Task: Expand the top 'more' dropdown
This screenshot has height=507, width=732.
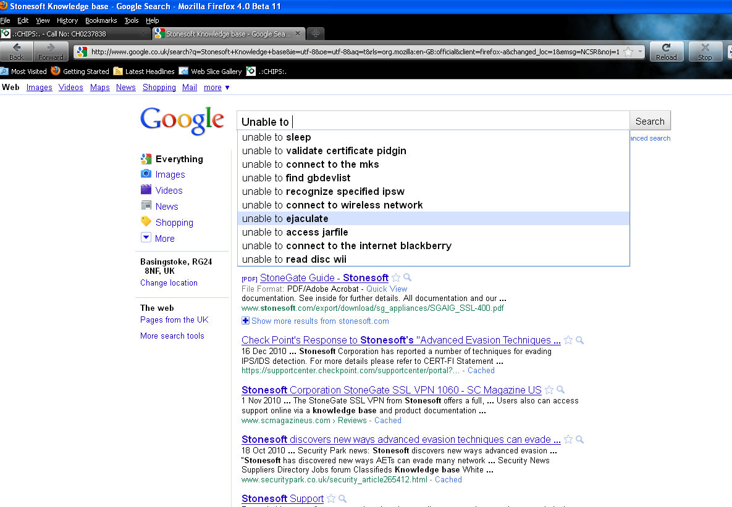Action: [217, 87]
